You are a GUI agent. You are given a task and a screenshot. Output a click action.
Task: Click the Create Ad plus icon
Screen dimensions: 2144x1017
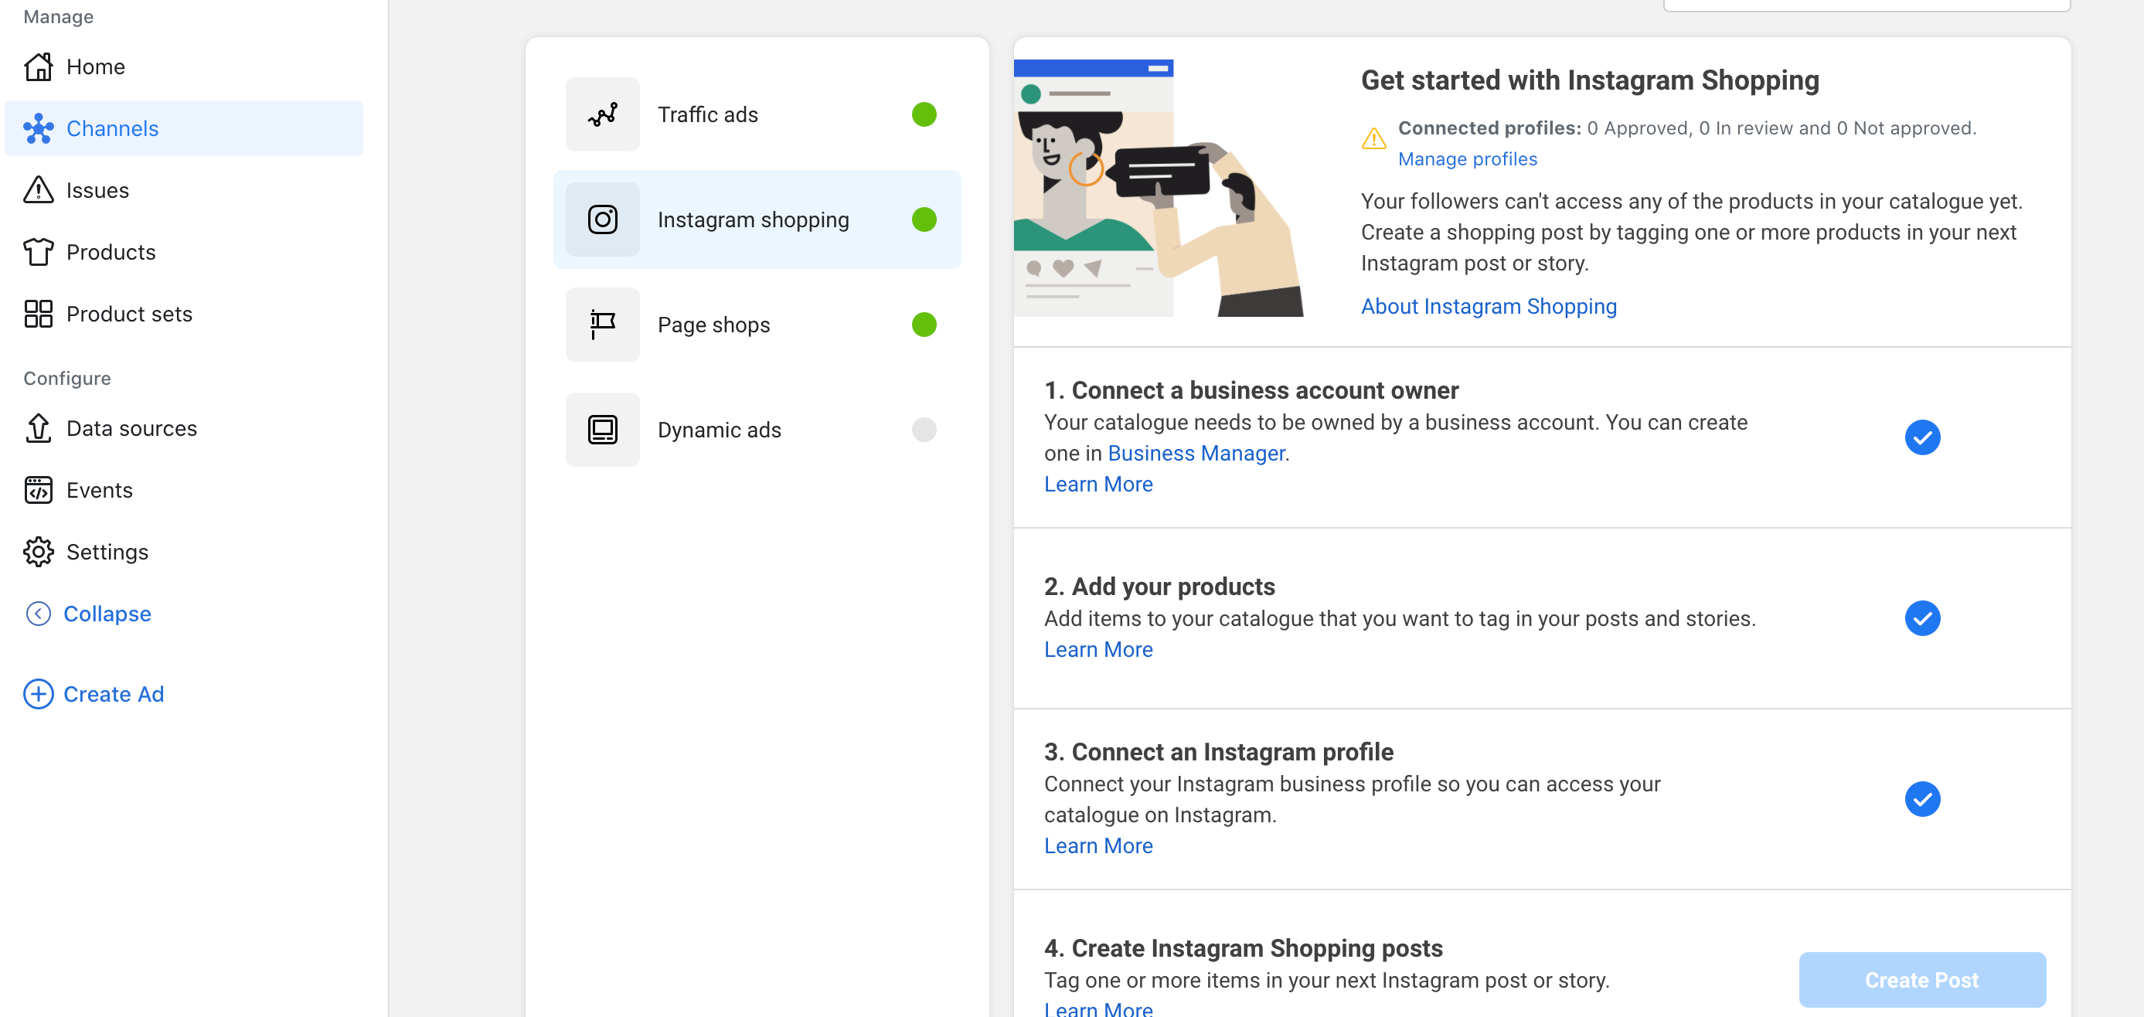coord(39,694)
